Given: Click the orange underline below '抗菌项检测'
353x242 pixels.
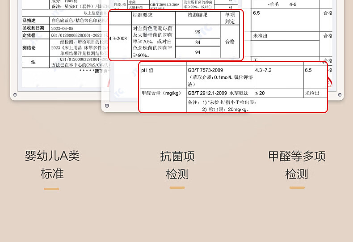Looking at the screenshot, I should [177, 187].
